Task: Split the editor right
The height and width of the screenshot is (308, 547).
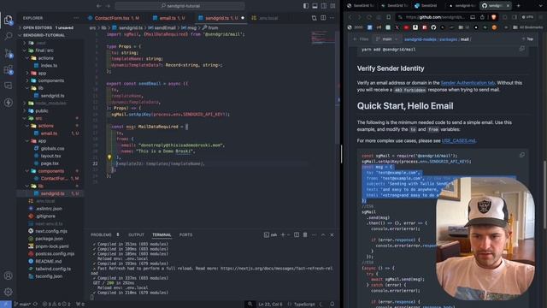Action: click(x=323, y=18)
